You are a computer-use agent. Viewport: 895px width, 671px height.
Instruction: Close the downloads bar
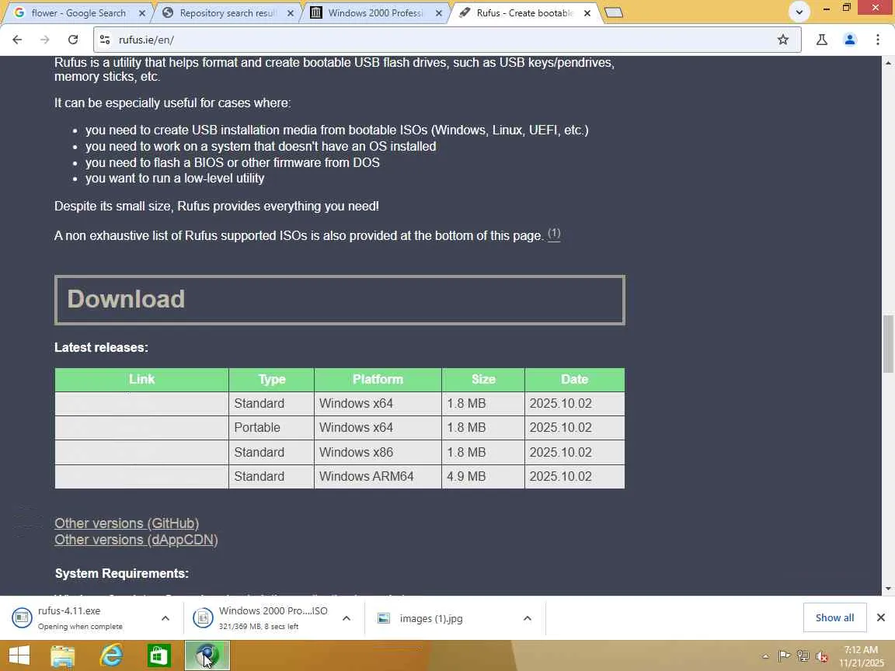[x=881, y=617]
